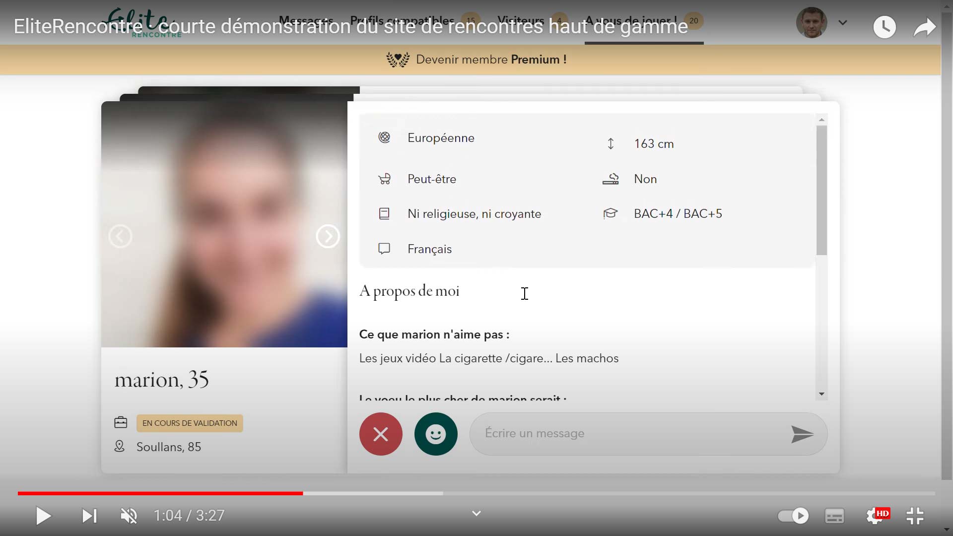Click Ce que marion n'aime pas heading
This screenshot has width=953, height=536.
(x=434, y=335)
